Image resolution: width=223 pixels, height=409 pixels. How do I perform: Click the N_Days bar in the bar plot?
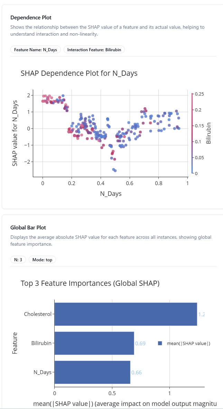tap(92, 372)
